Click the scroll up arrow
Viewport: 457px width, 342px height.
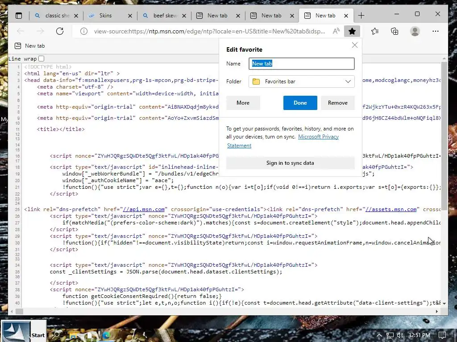tap(444, 58)
